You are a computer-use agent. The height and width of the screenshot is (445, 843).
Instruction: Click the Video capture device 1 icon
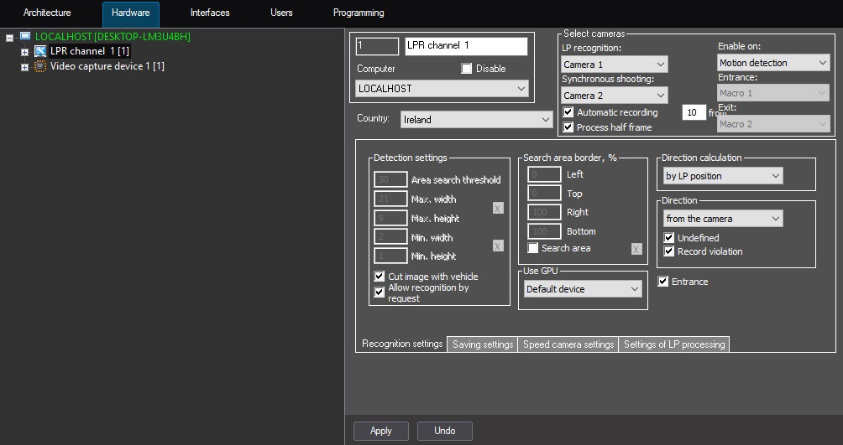click(x=40, y=66)
